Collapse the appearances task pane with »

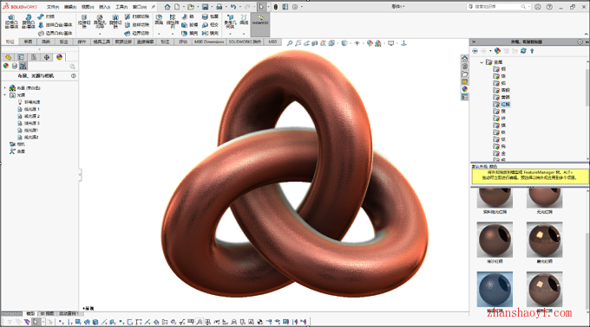click(x=474, y=42)
